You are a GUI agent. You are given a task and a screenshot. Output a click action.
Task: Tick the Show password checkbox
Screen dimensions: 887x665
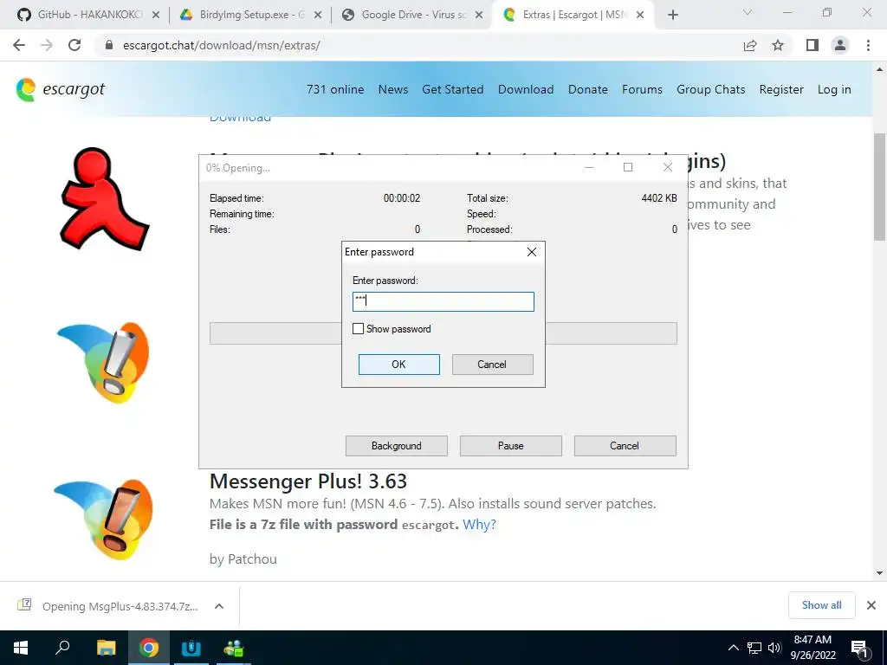(x=358, y=328)
